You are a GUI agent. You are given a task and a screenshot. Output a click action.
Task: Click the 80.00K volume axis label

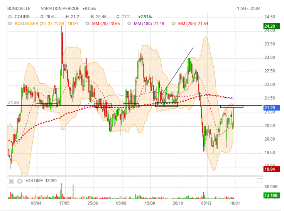(x=271, y=187)
